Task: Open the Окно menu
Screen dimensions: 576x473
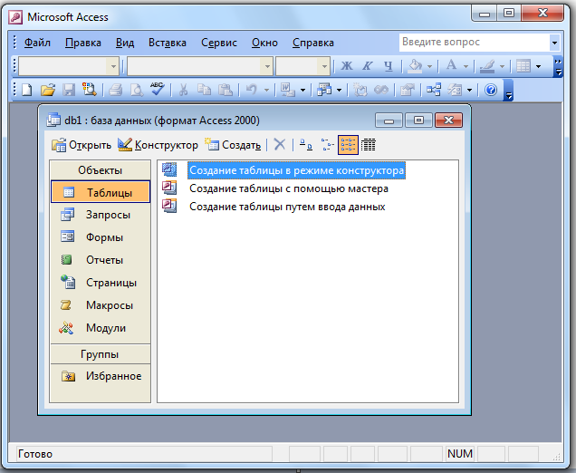Action: tap(264, 43)
